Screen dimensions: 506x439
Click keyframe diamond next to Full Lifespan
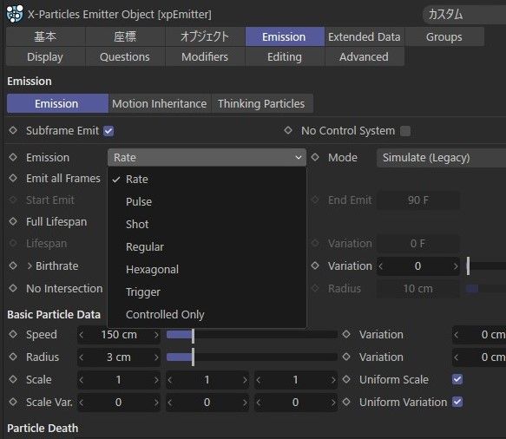(x=13, y=221)
